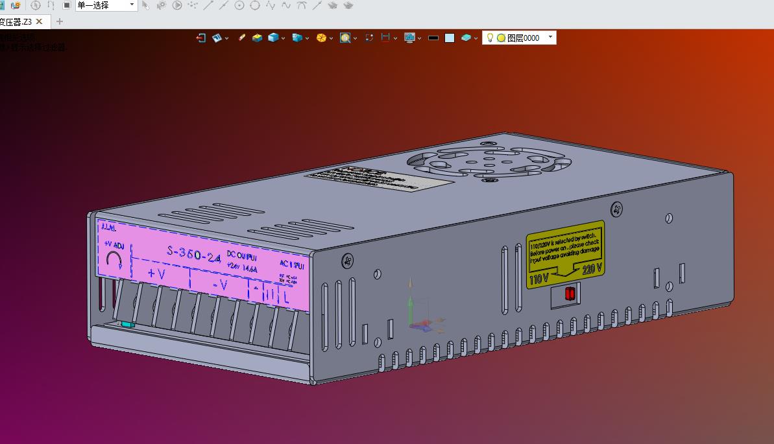The image size is (774, 444).
Task: Click the view alignment icon in viewport toolbar
Action: pos(217,38)
